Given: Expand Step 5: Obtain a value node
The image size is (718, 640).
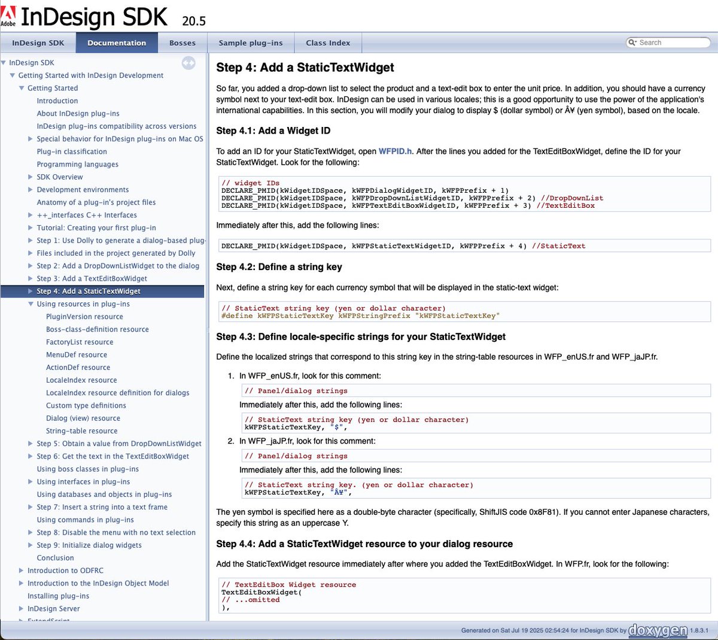Looking at the screenshot, I should [x=31, y=444].
